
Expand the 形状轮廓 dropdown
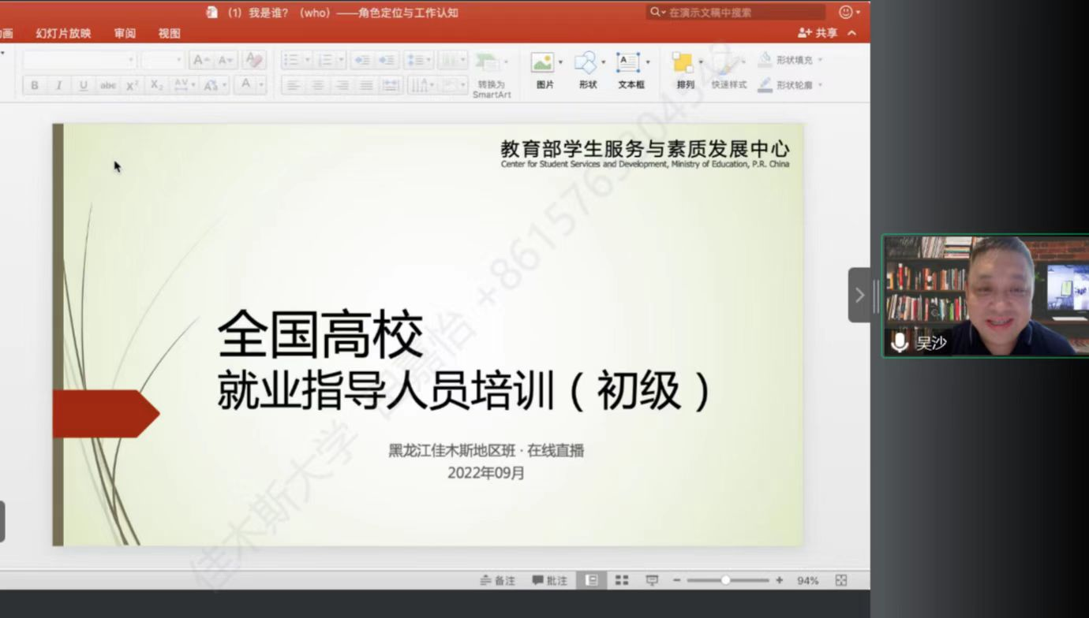click(x=820, y=85)
